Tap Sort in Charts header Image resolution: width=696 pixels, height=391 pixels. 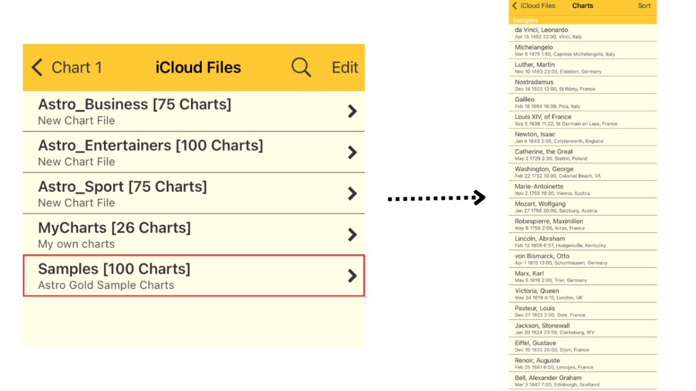click(x=644, y=6)
